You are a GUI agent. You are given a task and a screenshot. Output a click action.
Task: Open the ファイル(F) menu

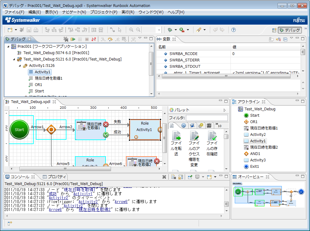click(x=15, y=12)
